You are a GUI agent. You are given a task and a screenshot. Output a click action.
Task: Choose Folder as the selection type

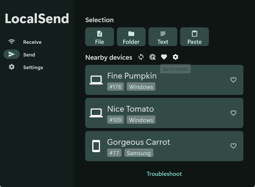pyautogui.click(x=131, y=37)
